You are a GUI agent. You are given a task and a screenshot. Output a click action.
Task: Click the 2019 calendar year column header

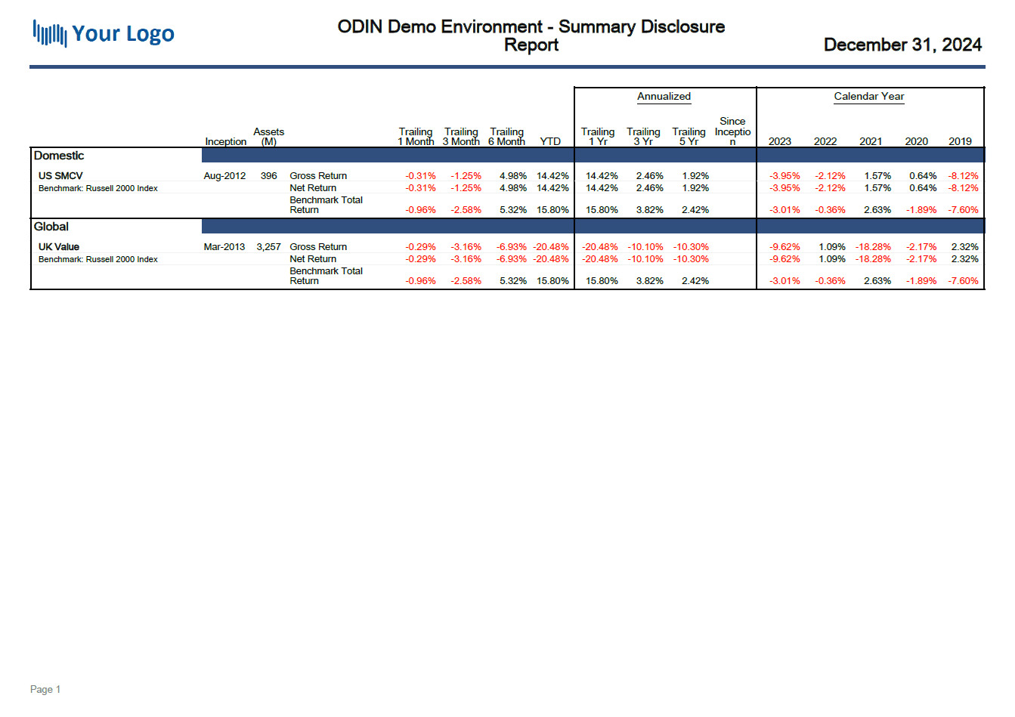coord(960,141)
